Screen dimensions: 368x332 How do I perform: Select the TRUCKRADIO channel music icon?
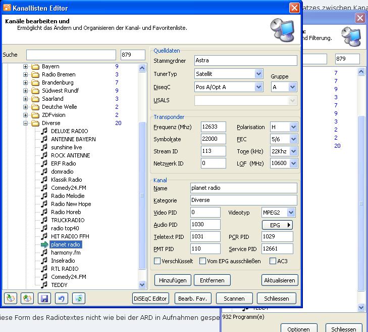tap(44, 220)
